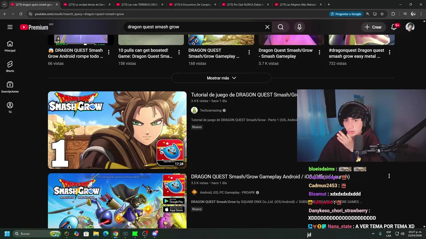Run the search with the magnifier button
This screenshot has width=426, height=239.
click(281, 27)
